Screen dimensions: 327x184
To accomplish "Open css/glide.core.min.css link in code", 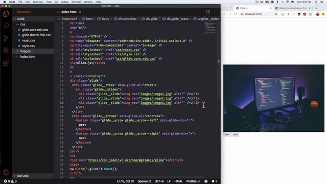I will pos(136,59).
